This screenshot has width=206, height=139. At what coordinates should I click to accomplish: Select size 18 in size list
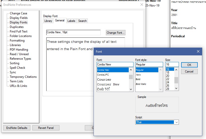[170, 73]
